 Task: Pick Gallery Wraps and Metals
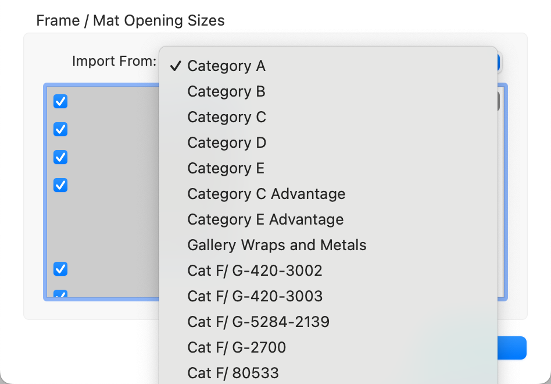[x=277, y=246]
